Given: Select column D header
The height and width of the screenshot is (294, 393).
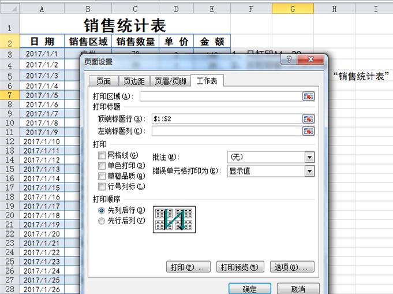Looking at the screenshot, I should tap(177, 9).
